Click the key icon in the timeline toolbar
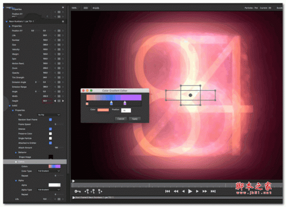 tap(77, 191)
